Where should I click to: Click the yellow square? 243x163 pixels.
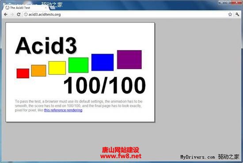point(57,68)
